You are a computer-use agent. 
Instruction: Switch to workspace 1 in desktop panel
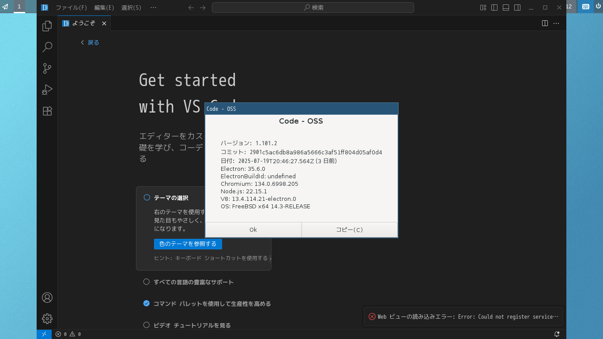19,7
